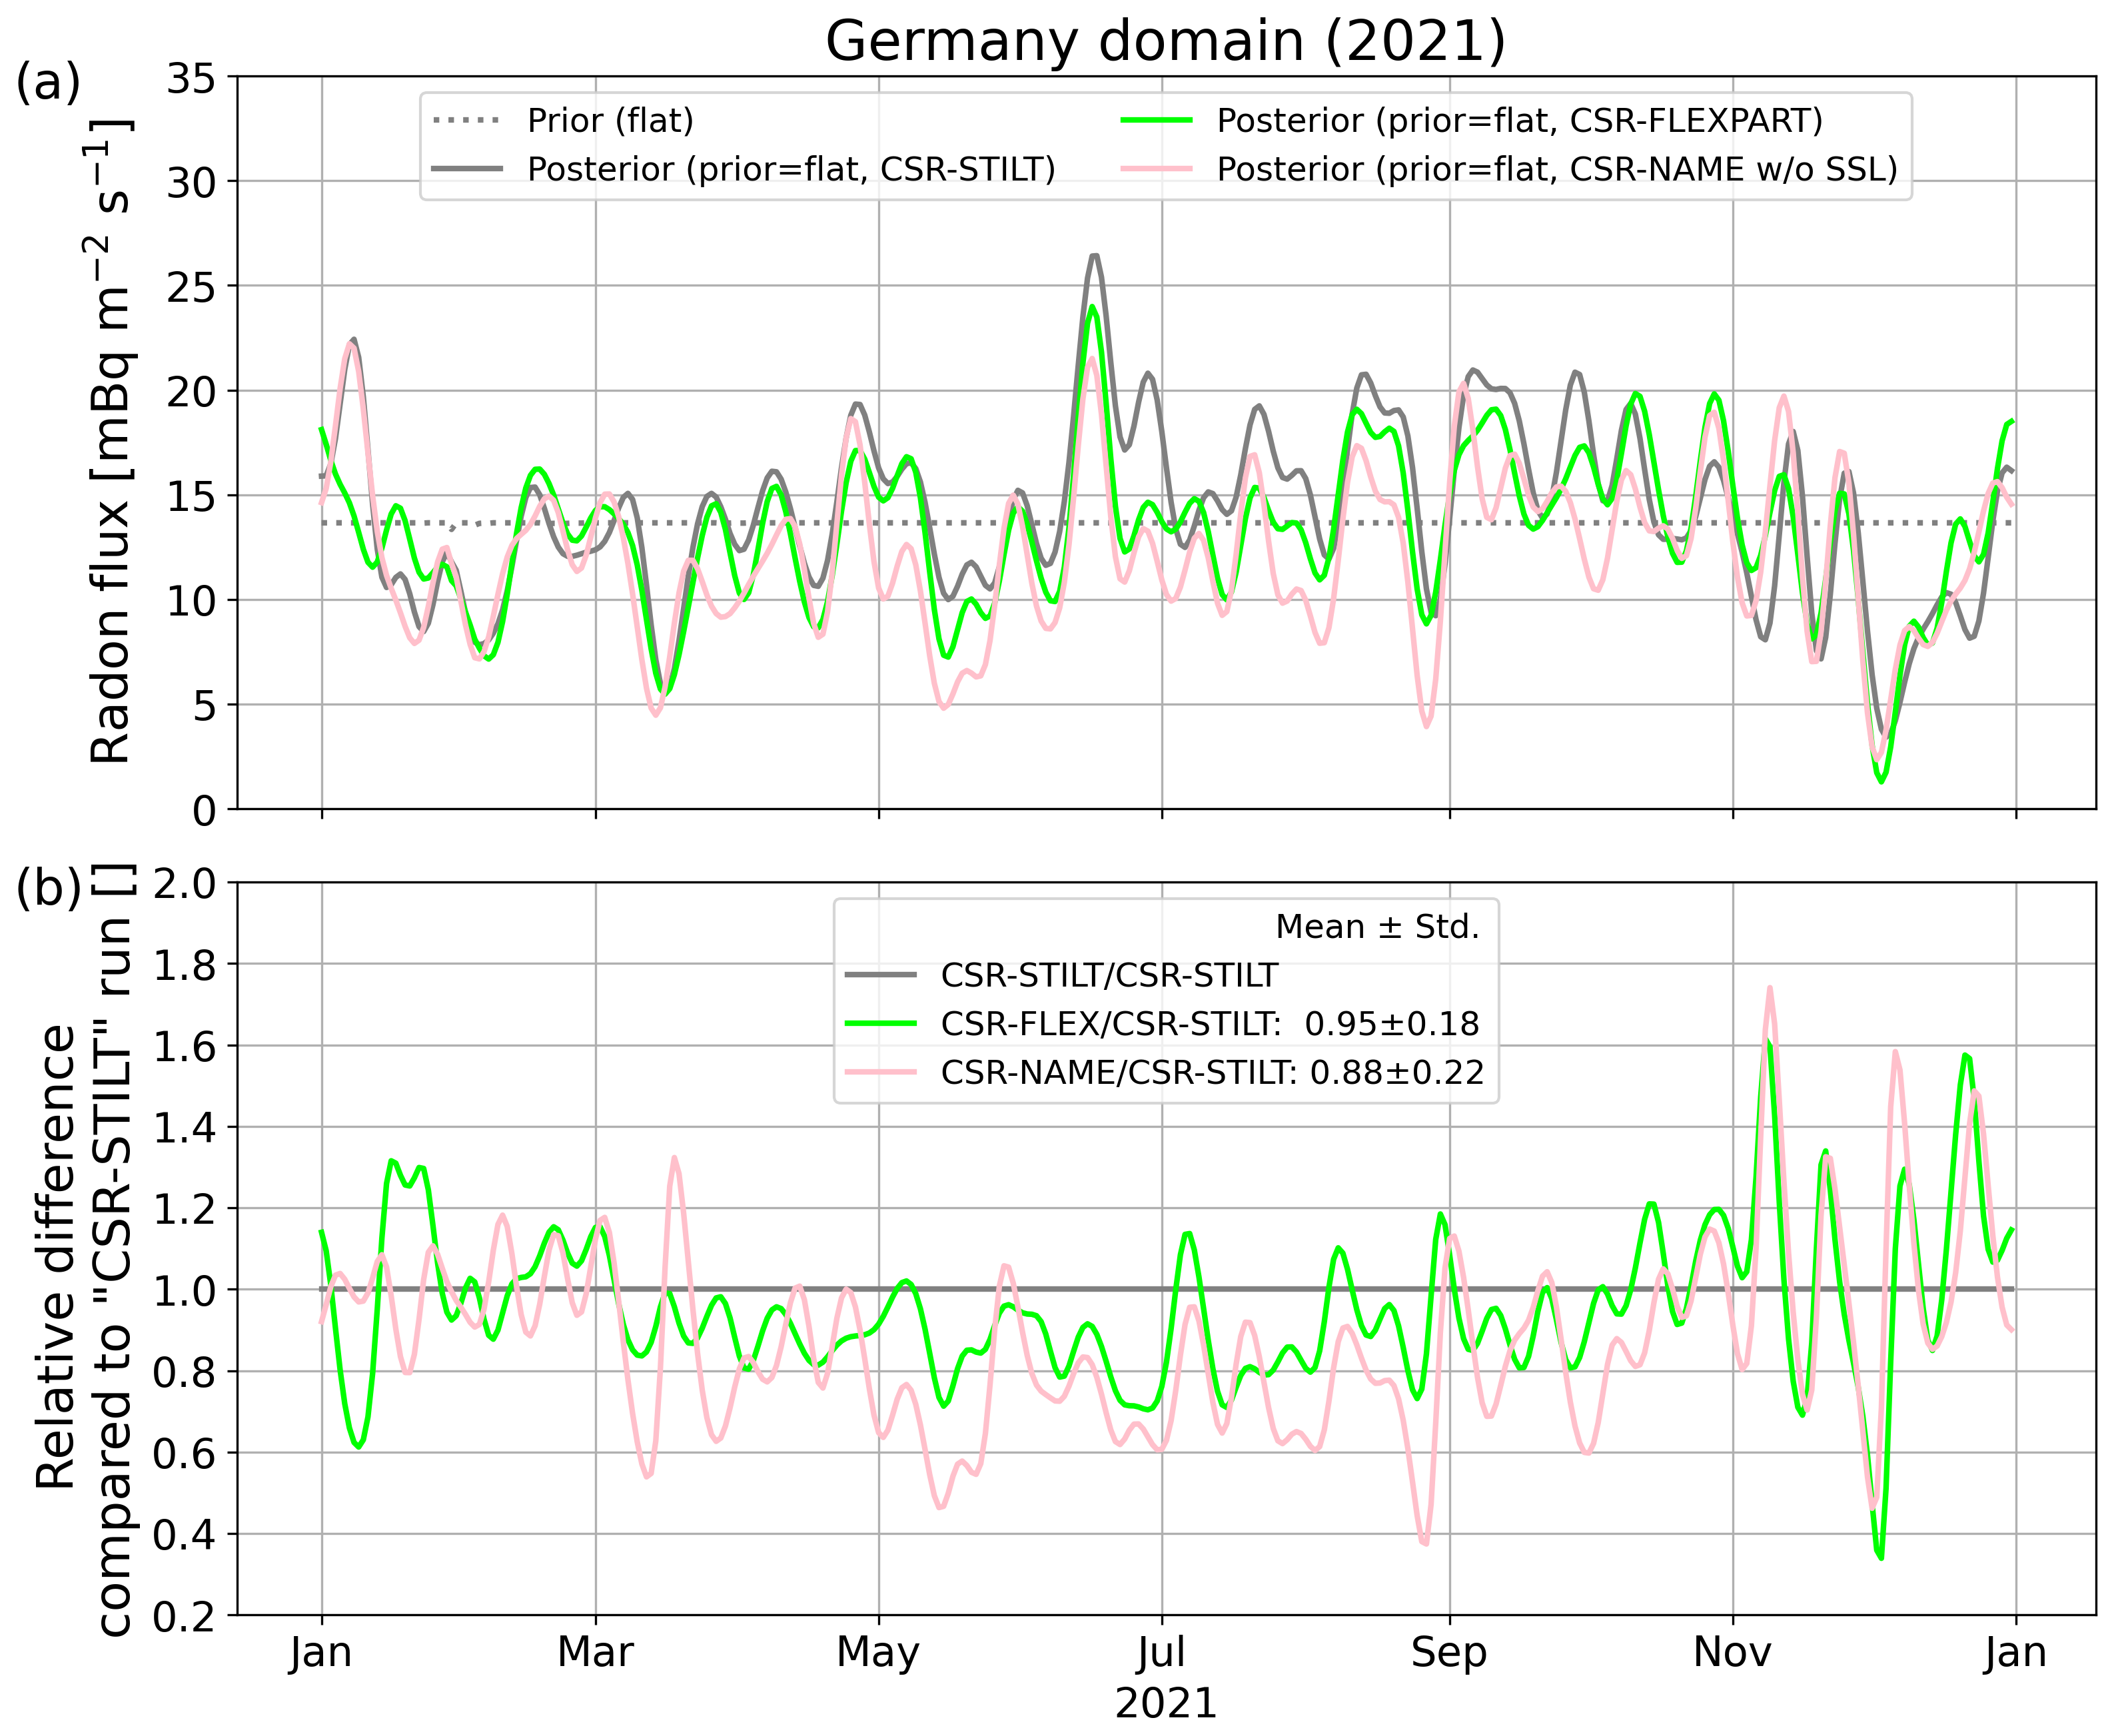Click the 'Mean ± Std.' legend heading
This screenshot has width=2116, height=1736.
pos(1377,927)
